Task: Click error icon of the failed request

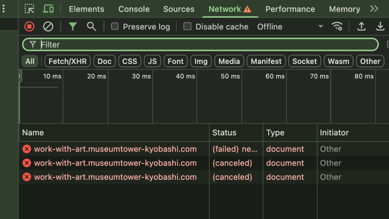Action: (27, 149)
